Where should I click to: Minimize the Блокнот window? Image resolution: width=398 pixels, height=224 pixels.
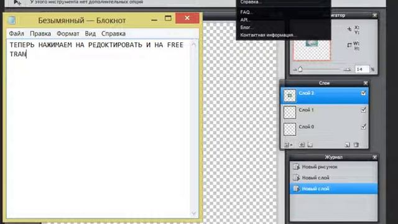154,19
